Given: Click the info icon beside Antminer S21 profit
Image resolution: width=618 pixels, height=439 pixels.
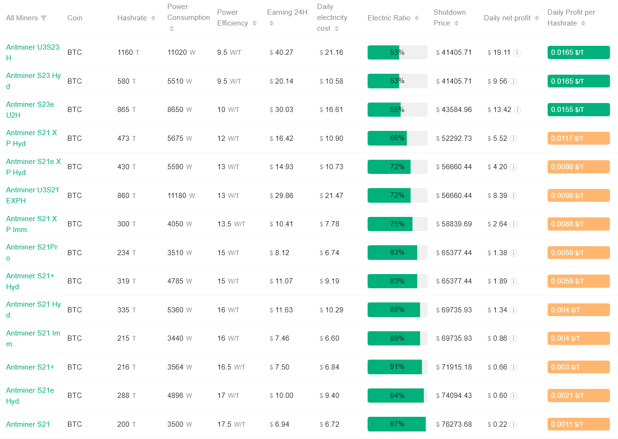Looking at the screenshot, I should pyautogui.click(x=514, y=424).
